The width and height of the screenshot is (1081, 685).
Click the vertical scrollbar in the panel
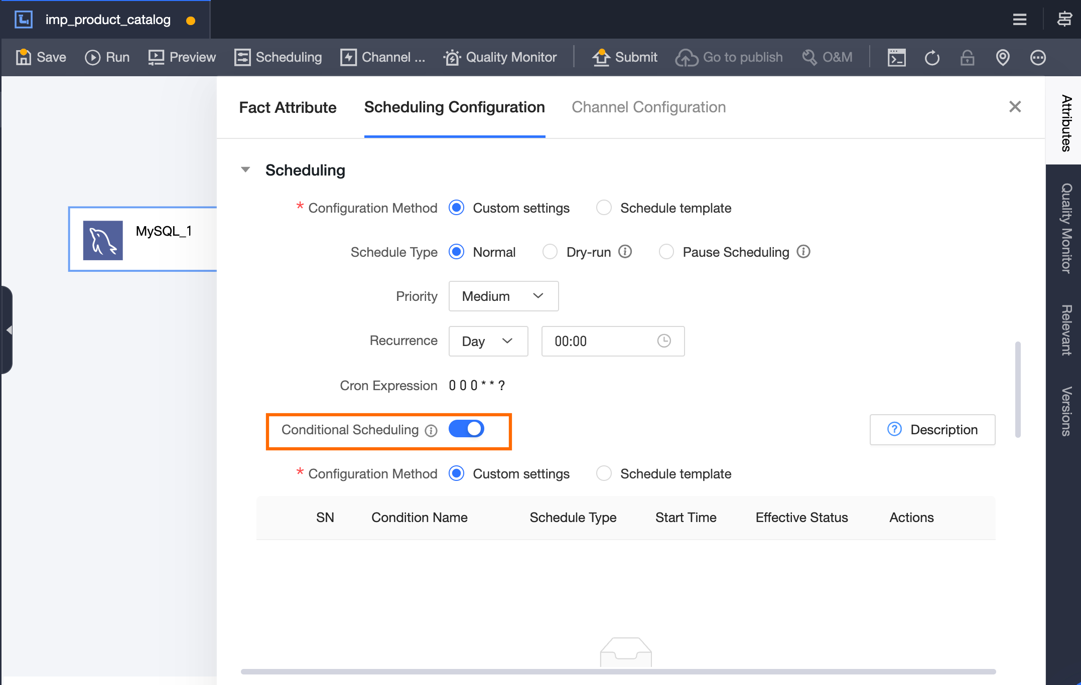(1018, 389)
